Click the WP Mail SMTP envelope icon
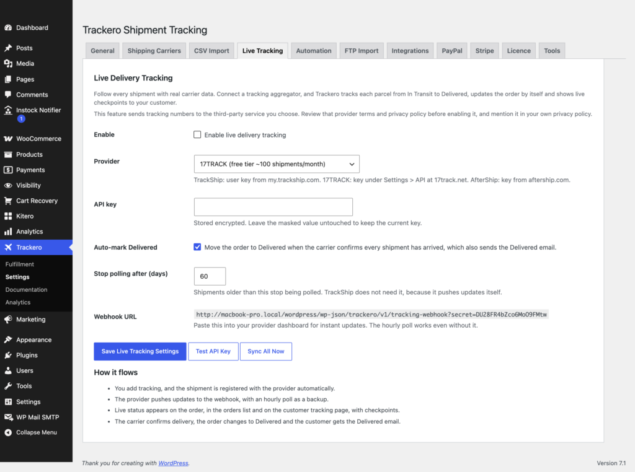635x472 pixels. pyautogui.click(x=8, y=417)
